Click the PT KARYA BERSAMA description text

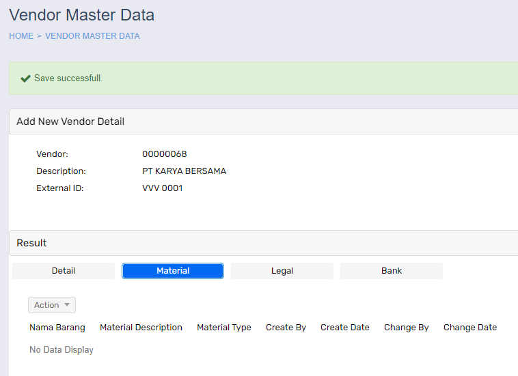click(x=184, y=171)
